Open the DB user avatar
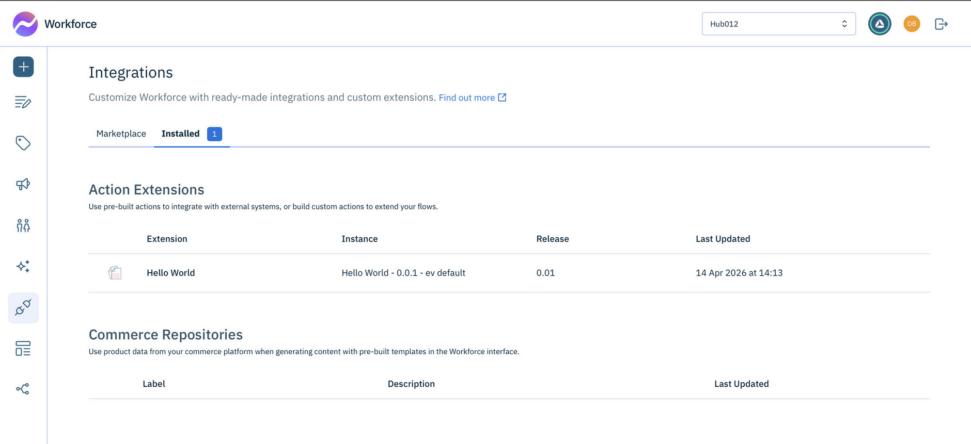This screenshot has width=971, height=444. click(912, 24)
